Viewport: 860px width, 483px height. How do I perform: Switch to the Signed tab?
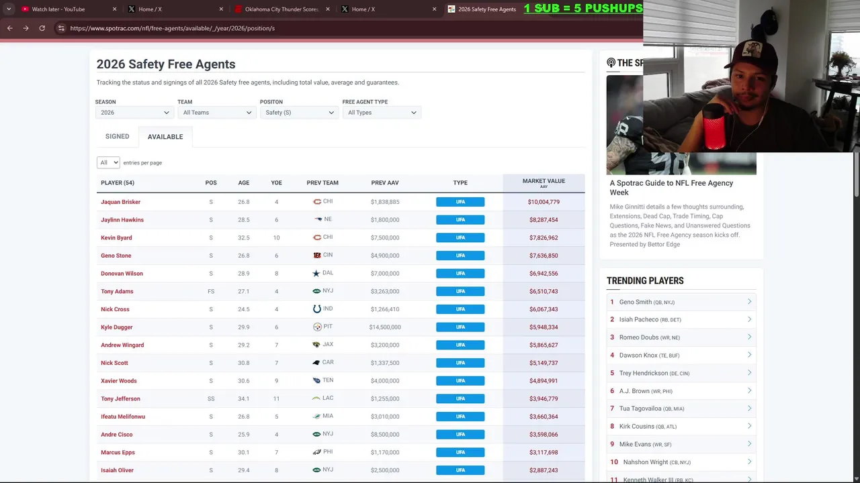pyautogui.click(x=117, y=136)
